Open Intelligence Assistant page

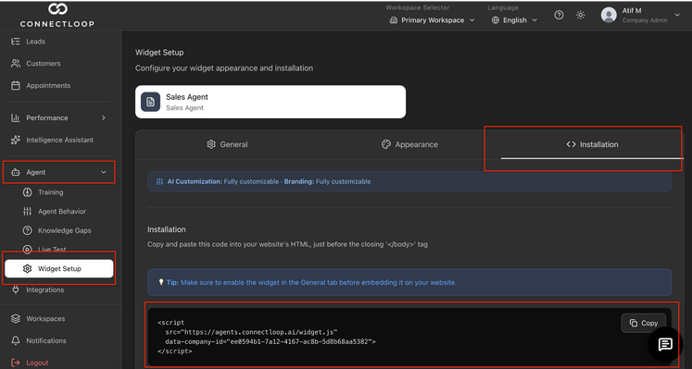click(x=59, y=140)
